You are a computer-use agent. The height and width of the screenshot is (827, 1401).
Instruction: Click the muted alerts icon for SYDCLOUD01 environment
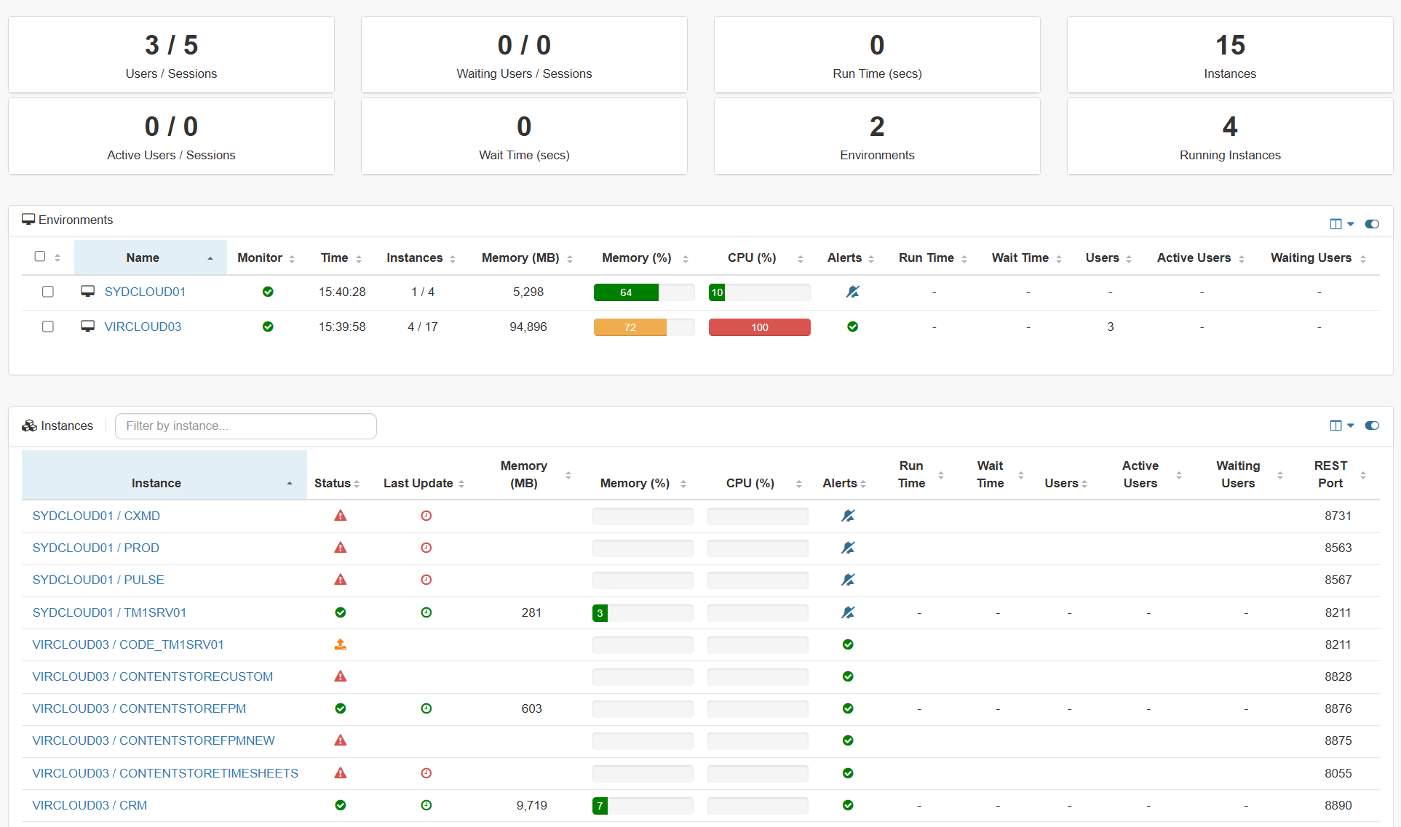coord(852,292)
